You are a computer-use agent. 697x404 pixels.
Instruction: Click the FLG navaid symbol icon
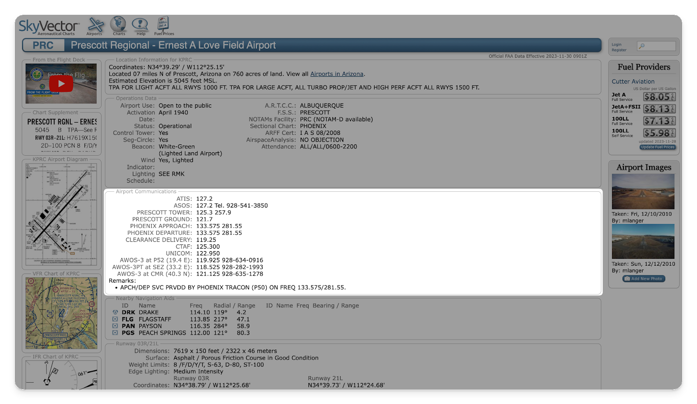115,319
